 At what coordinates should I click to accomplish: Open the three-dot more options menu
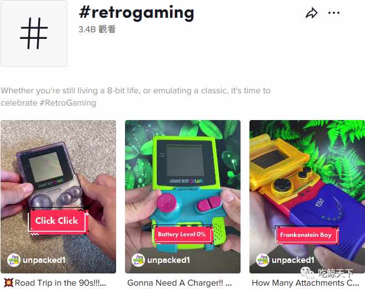[x=333, y=13]
